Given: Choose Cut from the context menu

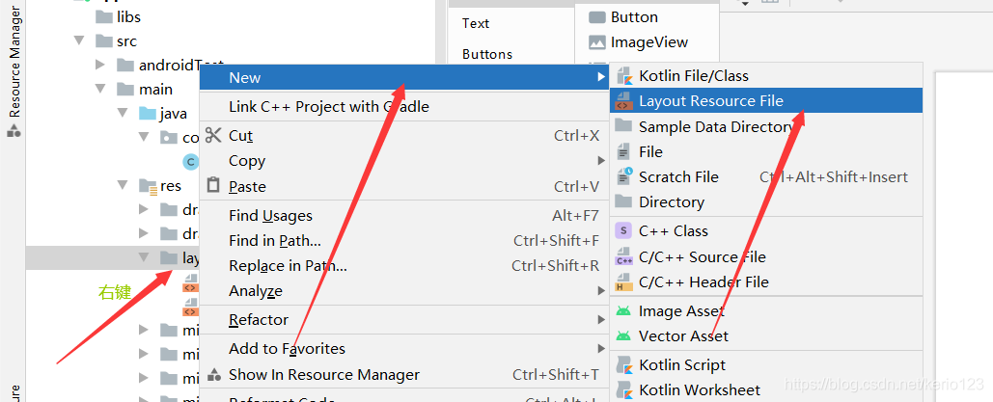Looking at the screenshot, I should 404,136.
